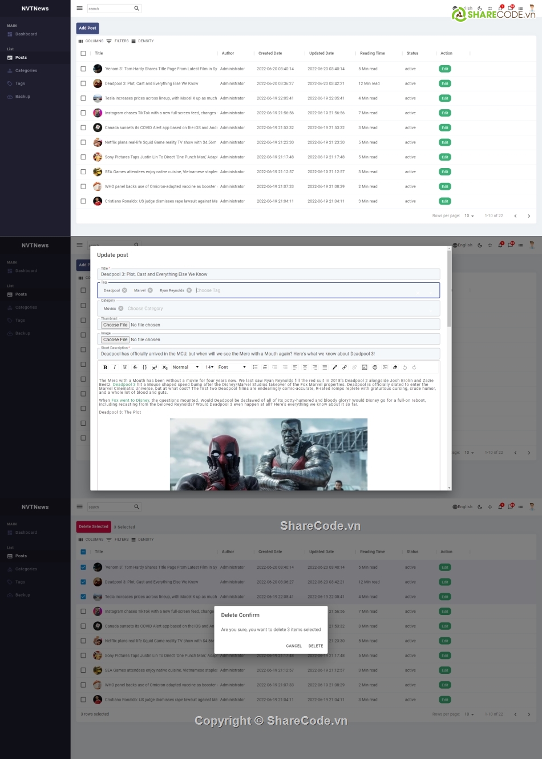Click DELETE in the Delete Confirm dialog

click(x=316, y=646)
